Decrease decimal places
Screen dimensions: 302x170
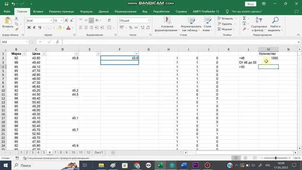148,28
